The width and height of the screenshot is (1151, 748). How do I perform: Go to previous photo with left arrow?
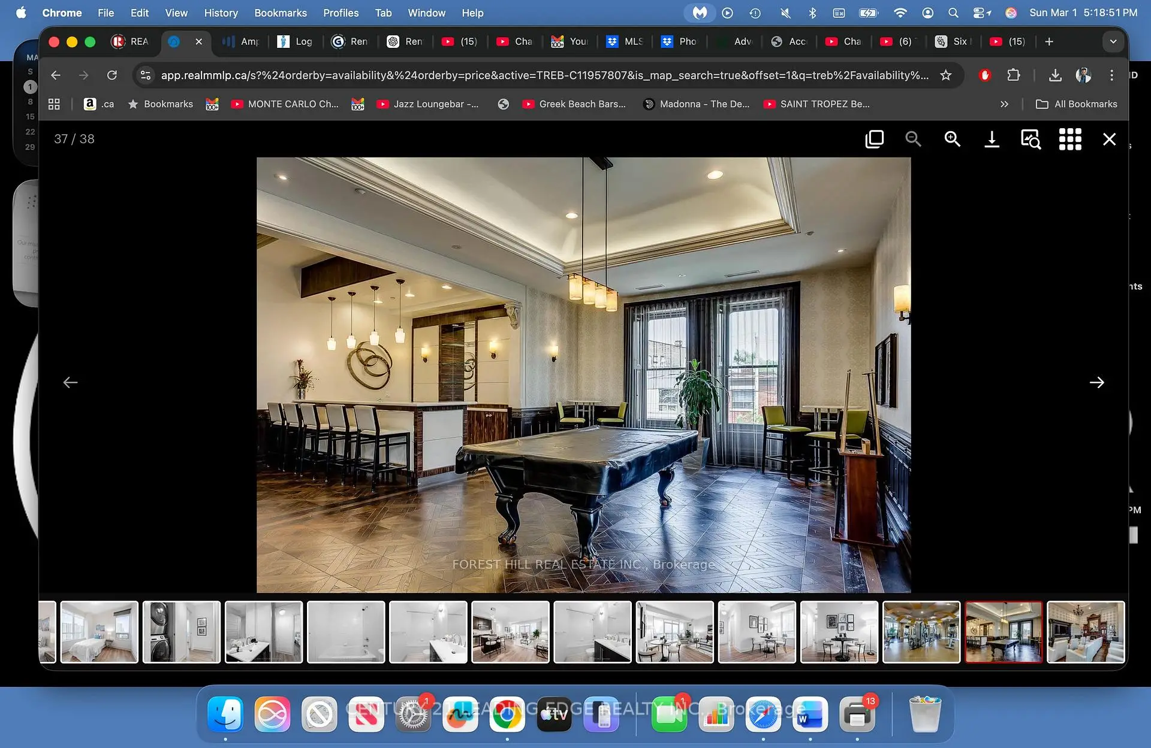[70, 382]
